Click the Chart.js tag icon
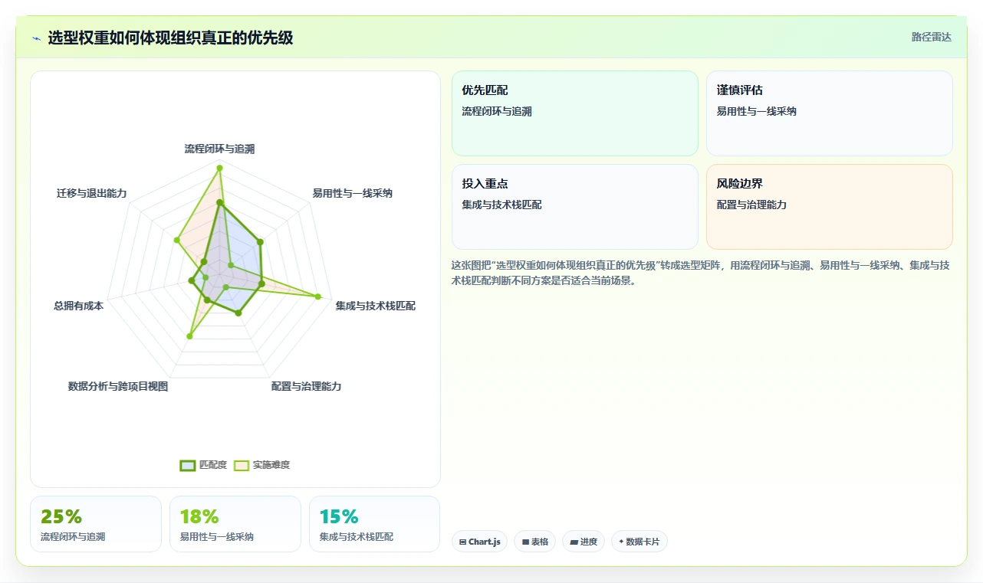This screenshot has height=583, width=983. pos(462,542)
